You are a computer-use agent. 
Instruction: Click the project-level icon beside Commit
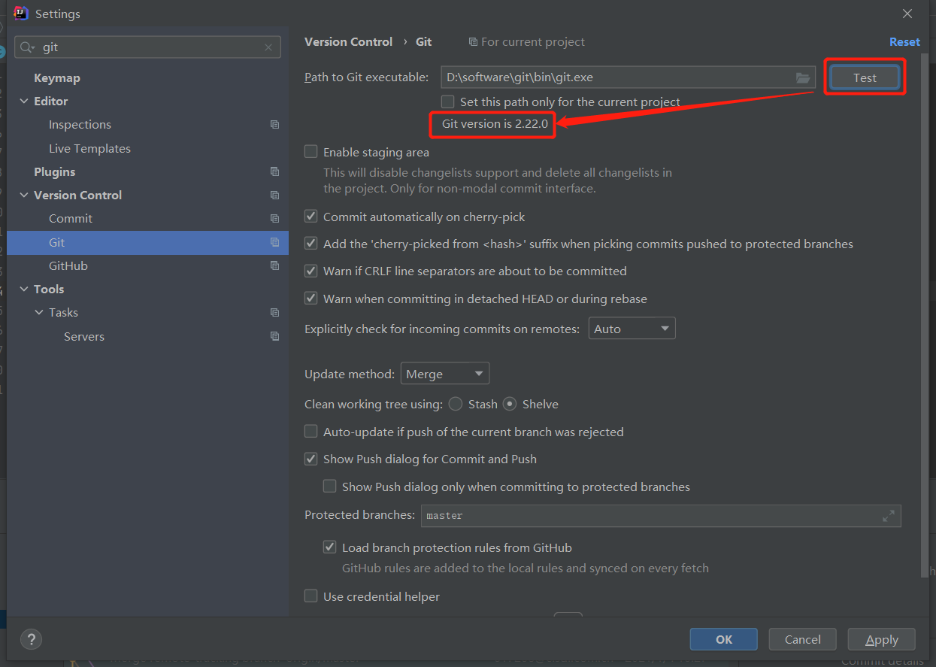click(x=274, y=218)
